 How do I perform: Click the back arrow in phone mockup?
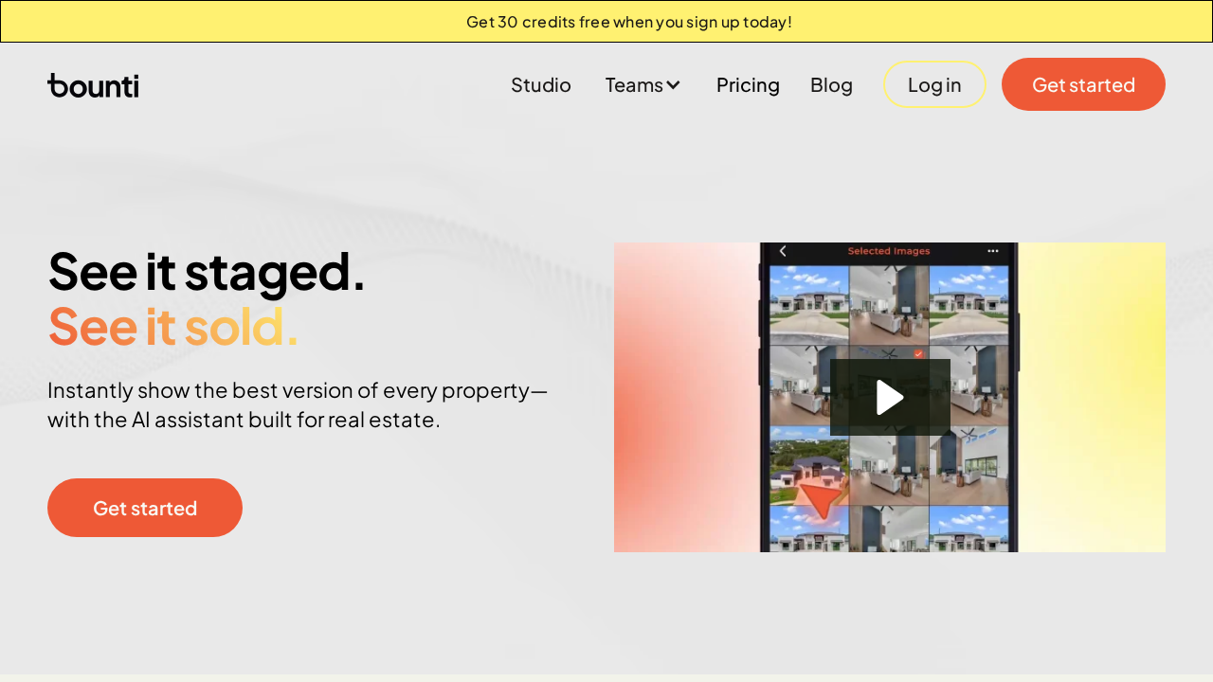783,251
